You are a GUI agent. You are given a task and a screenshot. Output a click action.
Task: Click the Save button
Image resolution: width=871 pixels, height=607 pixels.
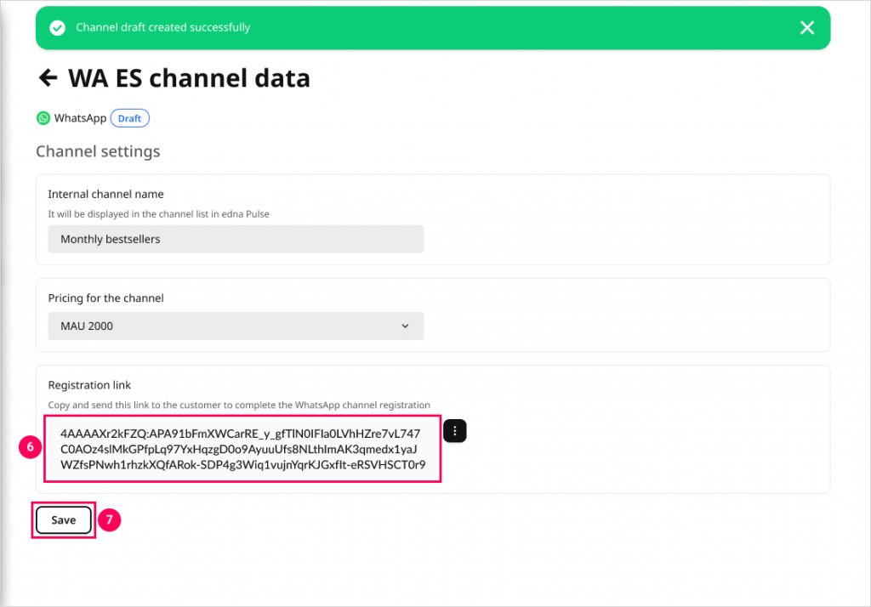pyautogui.click(x=64, y=520)
